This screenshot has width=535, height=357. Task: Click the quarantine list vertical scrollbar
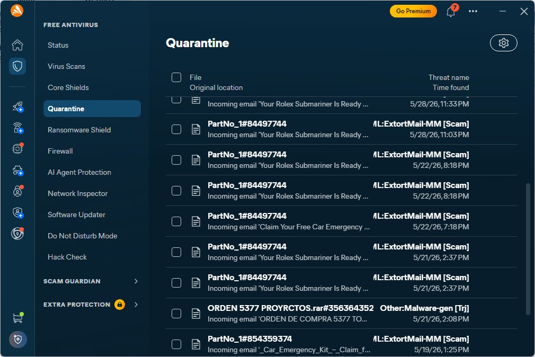[x=528, y=249]
